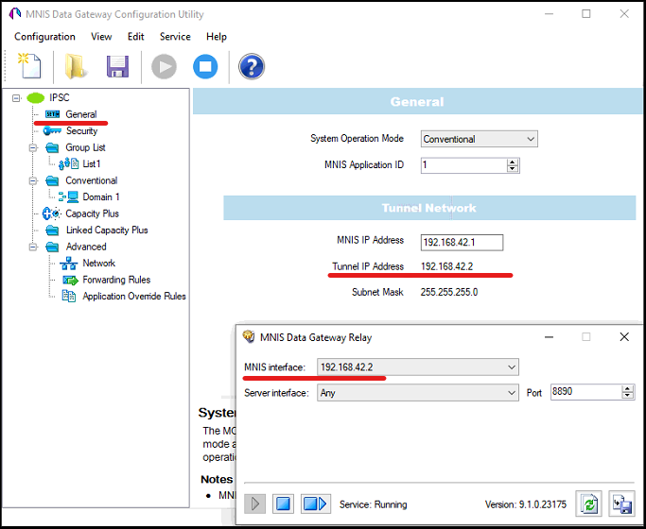This screenshot has height=529, width=646.
Task: Select Network under Advanced
Action: click(99, 264)
